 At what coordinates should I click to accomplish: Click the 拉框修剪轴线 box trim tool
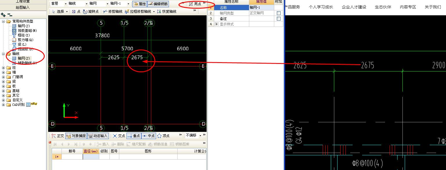138,12
